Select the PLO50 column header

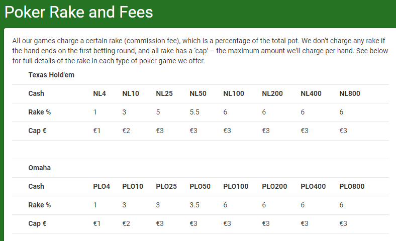pos(200,186)
